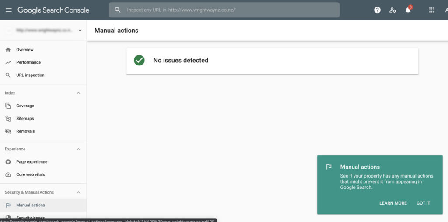Click the search magnifier icon in URL bar
Image resolution: width=448 pixels, height=222 pixels.
pyautogui.click(x=117, y=10)
